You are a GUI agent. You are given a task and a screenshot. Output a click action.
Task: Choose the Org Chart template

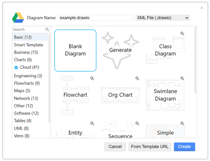click(120, 95)
